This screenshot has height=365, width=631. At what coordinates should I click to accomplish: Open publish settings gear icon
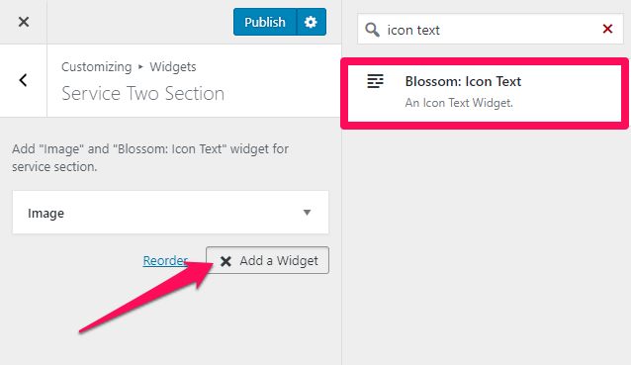[312, 22]
